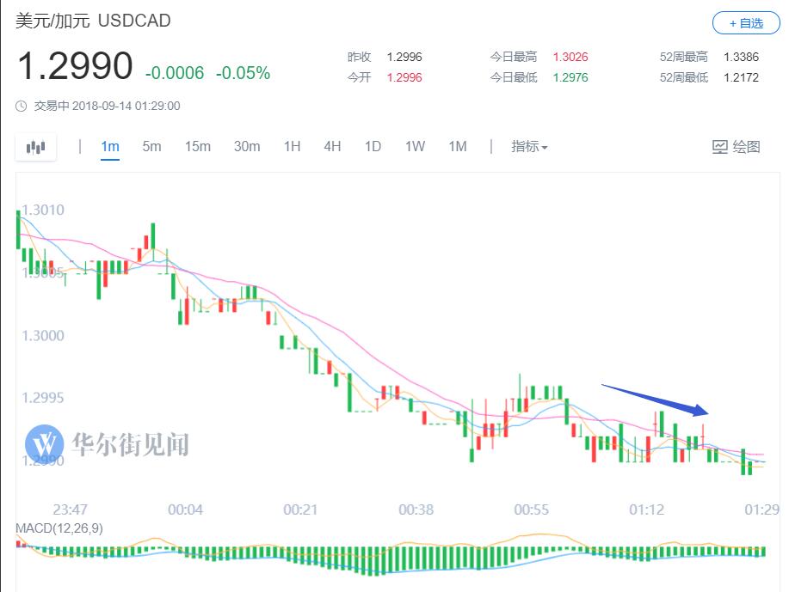Image resolution: width=789 pixels, height=592 pixels.
Task: Choose the 4H timeframe
Action: pos(332,146)
